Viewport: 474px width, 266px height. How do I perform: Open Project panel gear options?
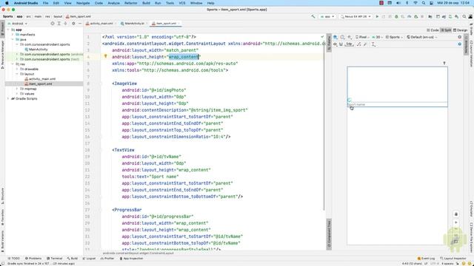pos(73,23)
